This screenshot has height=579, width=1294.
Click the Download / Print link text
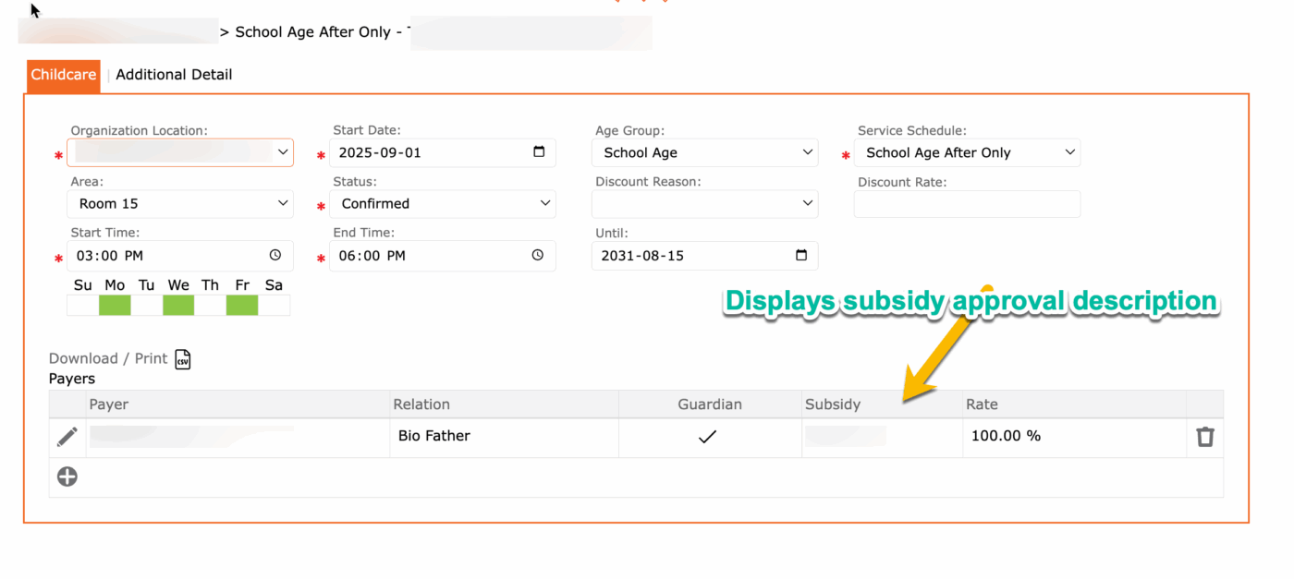108,358
